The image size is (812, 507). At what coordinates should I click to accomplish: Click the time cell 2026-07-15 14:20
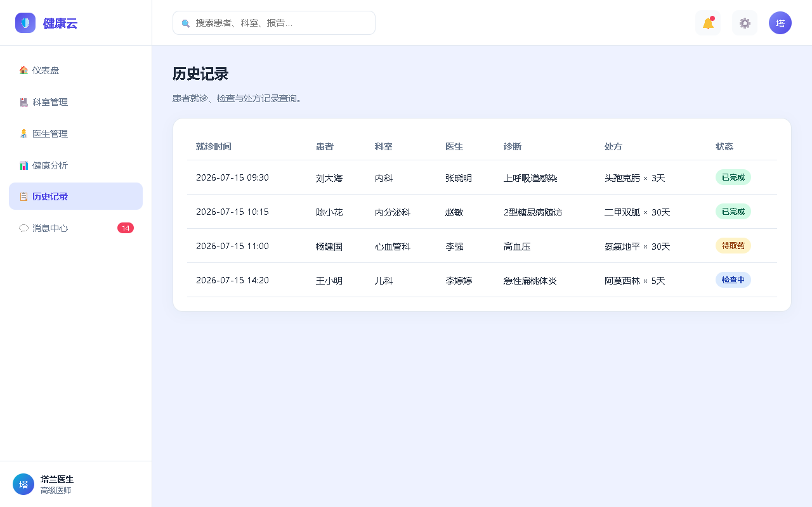232,280
